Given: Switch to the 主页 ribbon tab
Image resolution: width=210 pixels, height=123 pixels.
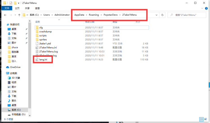Looking at the screenshot, I should (x=17, y=8).
